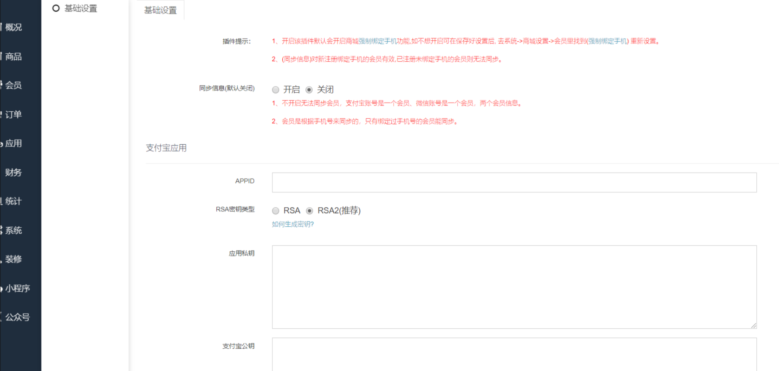Focus the 应用私钥 text area
The height and width of the screenshot is (371, 779).
tap(514, 287)
